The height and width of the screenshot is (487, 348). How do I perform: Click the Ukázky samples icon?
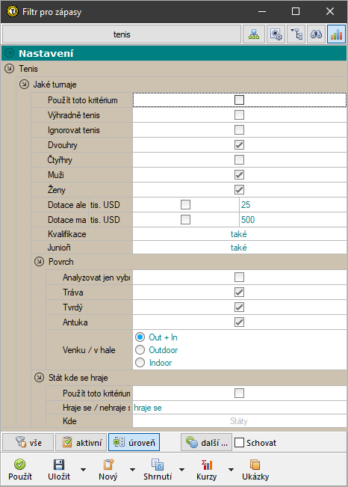255,465
